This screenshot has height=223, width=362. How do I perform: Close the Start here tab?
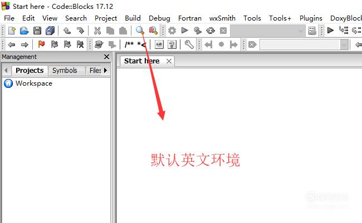point(169,61)
